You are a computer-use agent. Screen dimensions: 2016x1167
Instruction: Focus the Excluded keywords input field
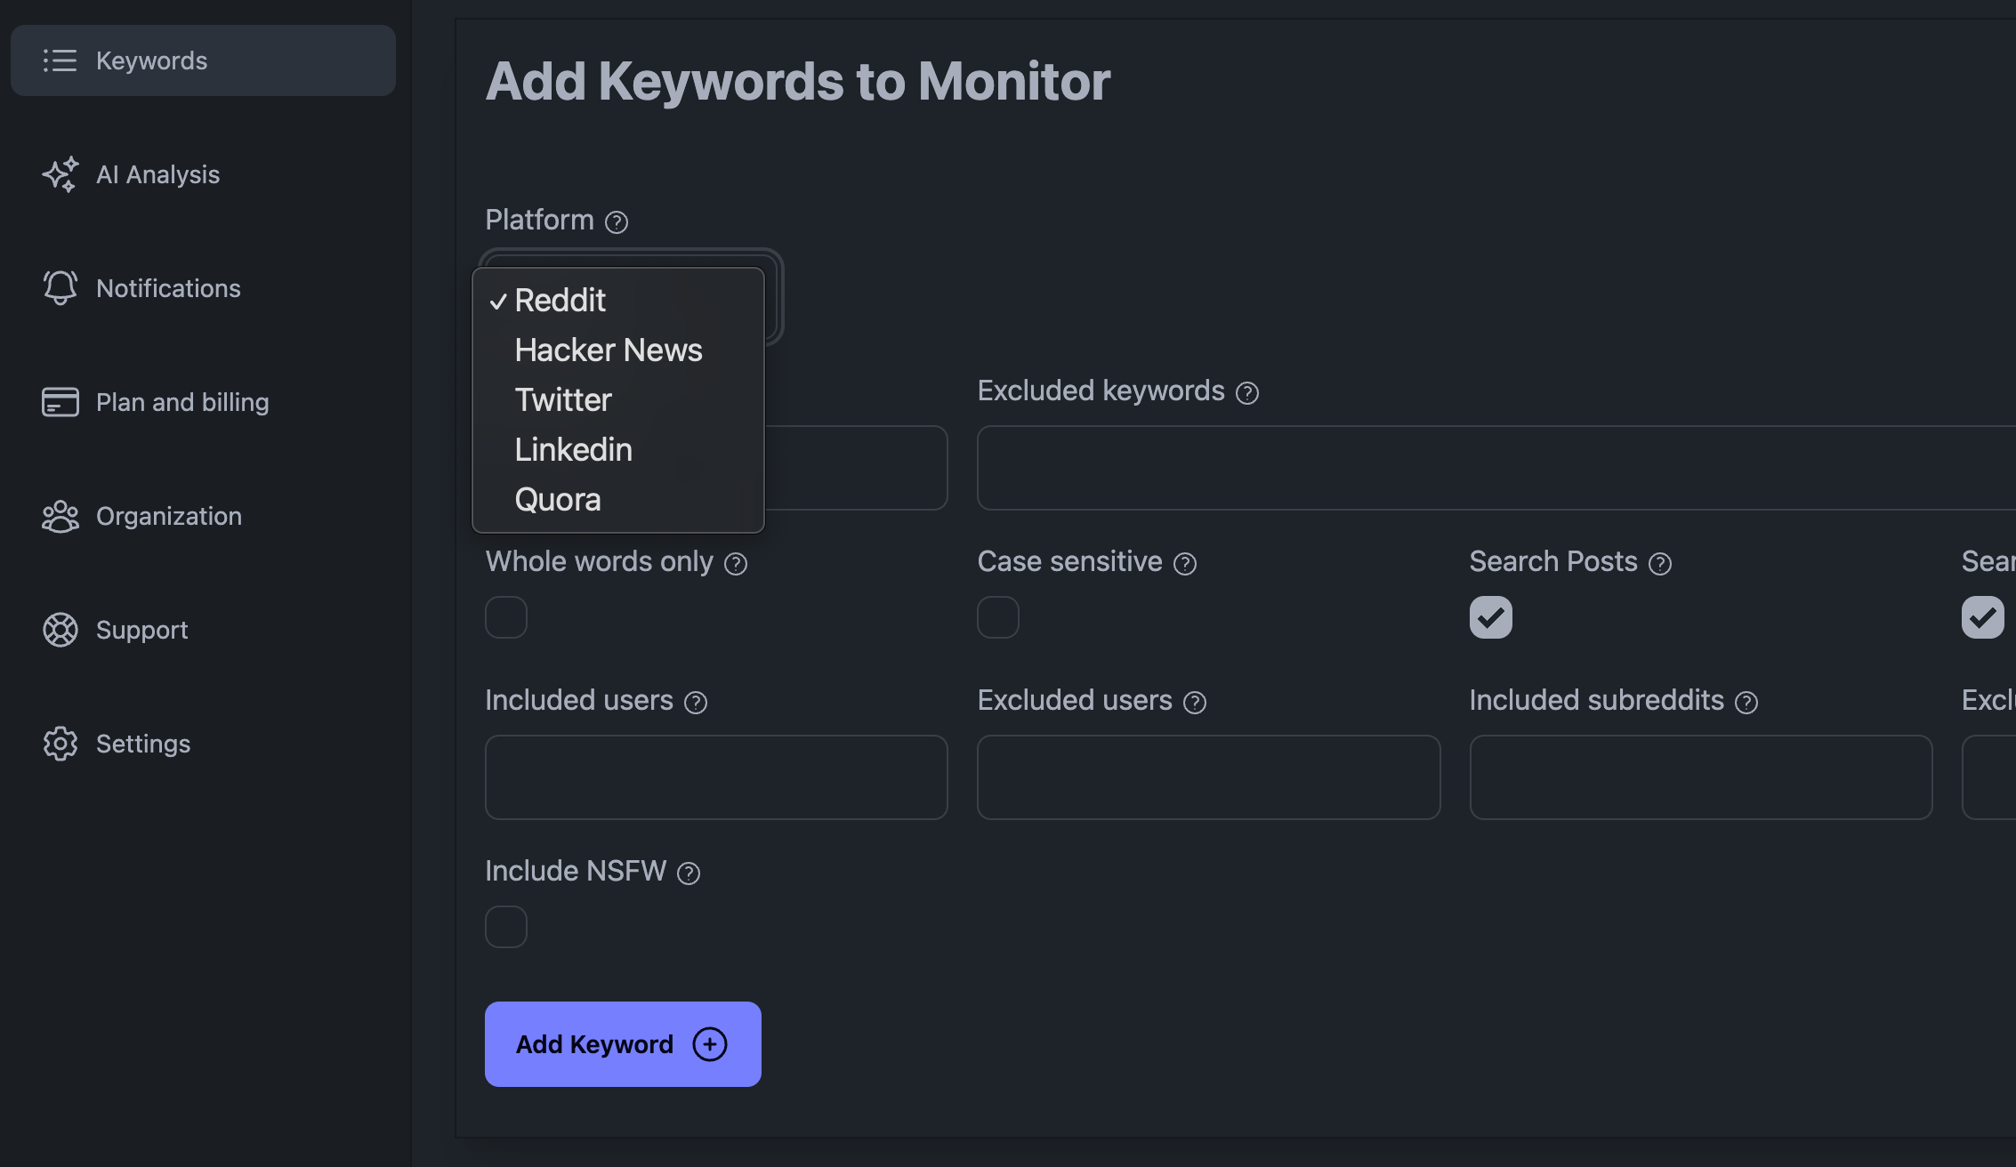1496,468
